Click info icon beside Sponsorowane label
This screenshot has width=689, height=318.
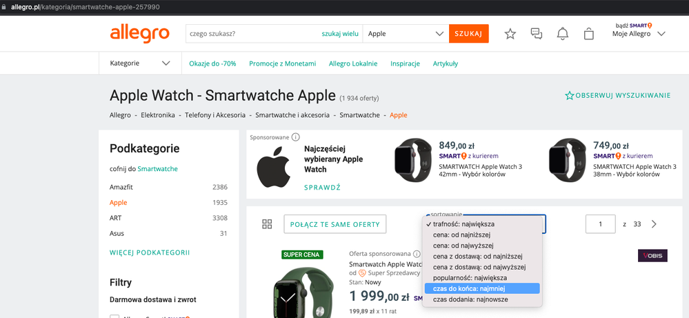click(x=296, y=137)
